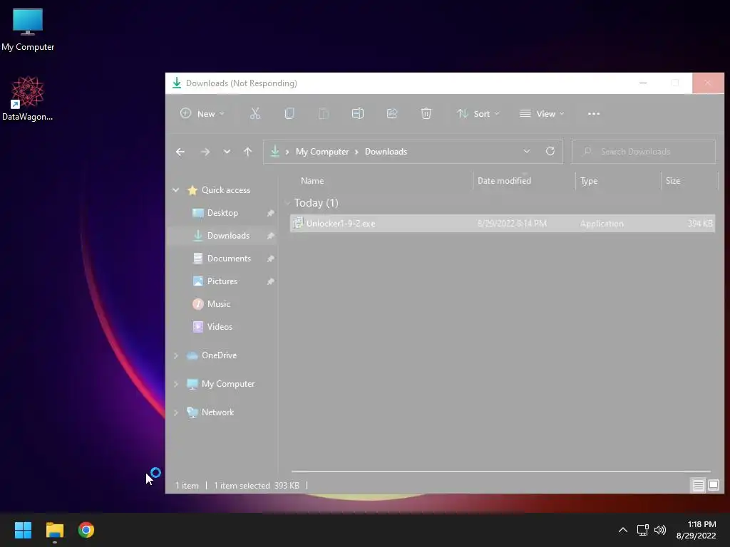Click the Downloads title bar icon
This screenshot has width=730, height=547.
click(177, 83)
